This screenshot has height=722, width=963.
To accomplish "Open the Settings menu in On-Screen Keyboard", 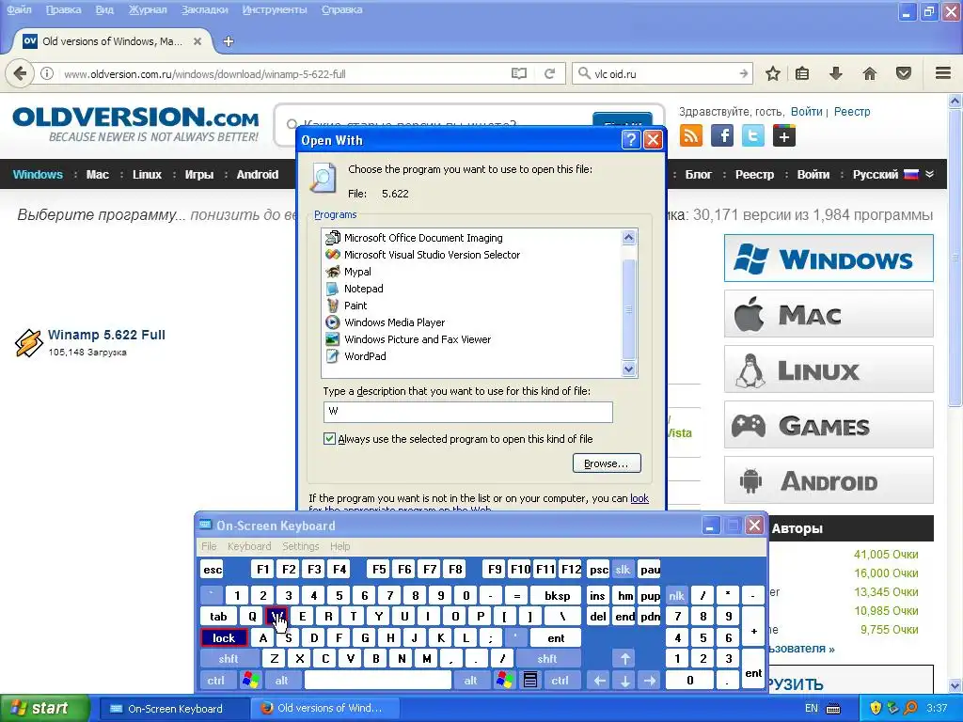I will (x=300, y=546).
